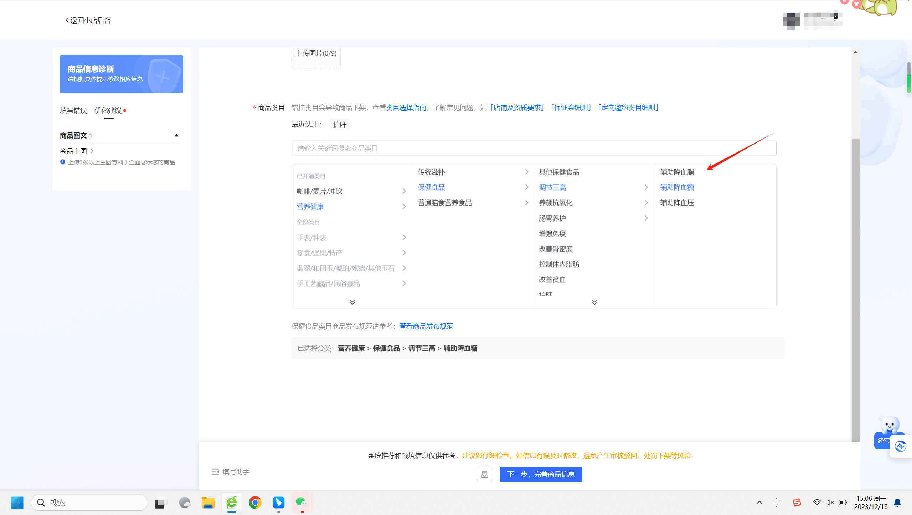Open the Wi-Fi network tray icon
This screenshot has height=515, width=912.
point(817,503)
